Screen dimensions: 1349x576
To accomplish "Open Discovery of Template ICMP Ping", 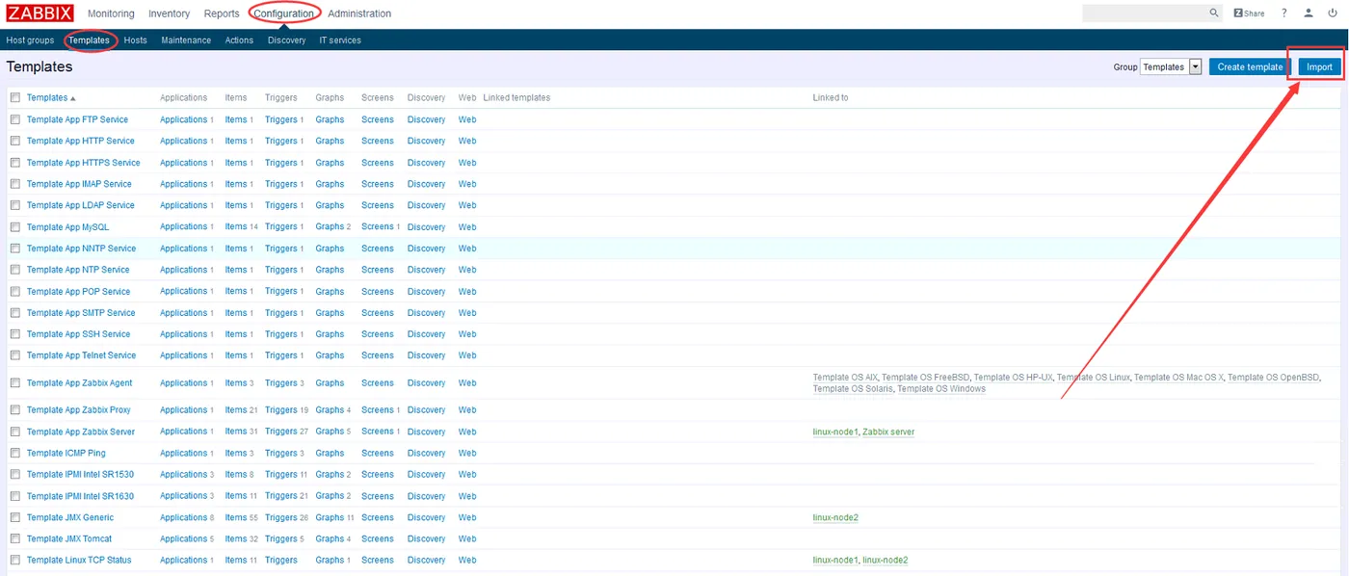I will [x=426, y=453].
